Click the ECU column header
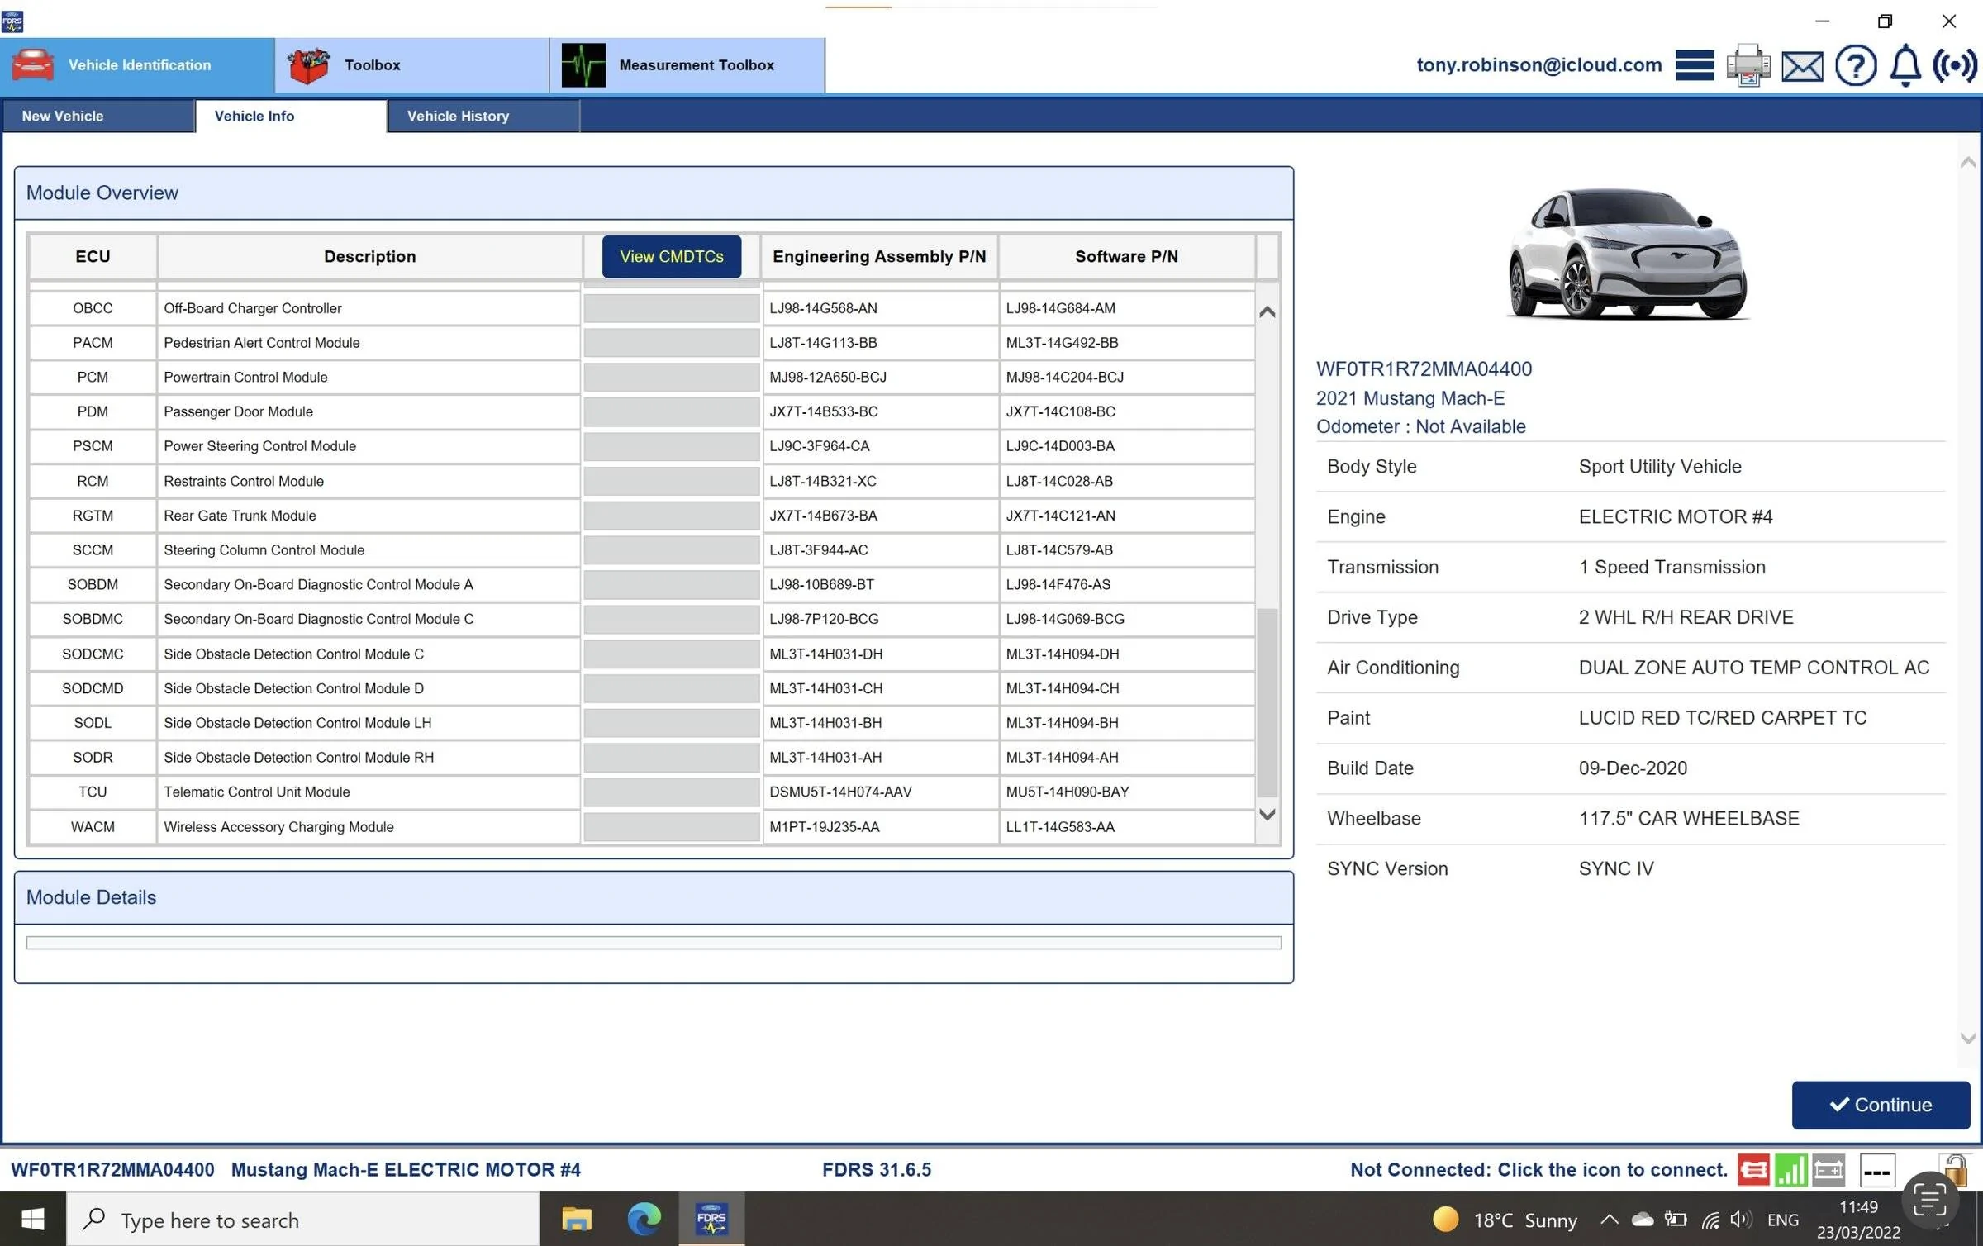This screenshot has height=1246, width=1983. coord(93,257)
